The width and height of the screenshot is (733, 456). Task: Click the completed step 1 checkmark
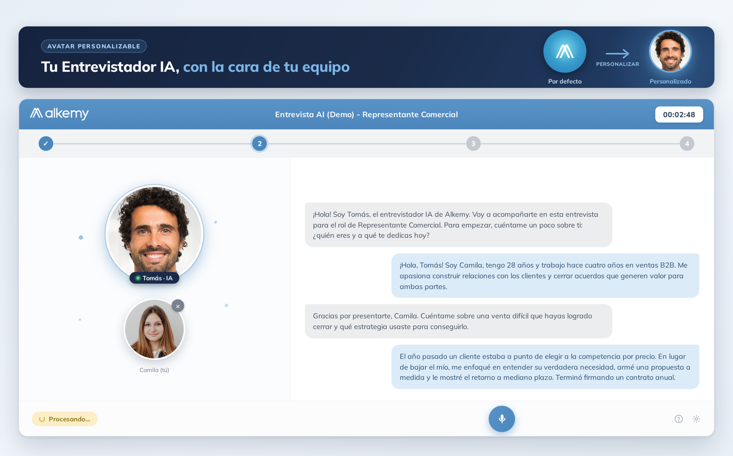pyautogui.click(x=46, y=144)
